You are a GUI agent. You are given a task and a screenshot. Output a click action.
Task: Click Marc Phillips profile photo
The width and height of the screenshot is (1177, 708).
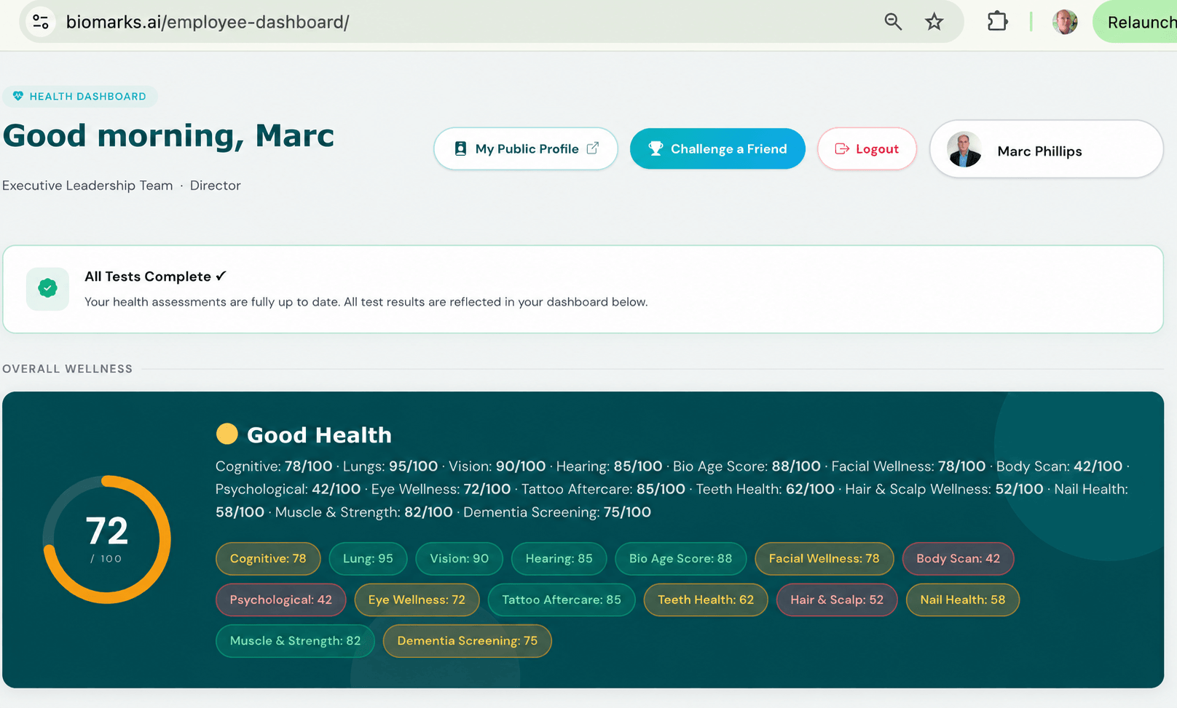(x=964, y=150)
